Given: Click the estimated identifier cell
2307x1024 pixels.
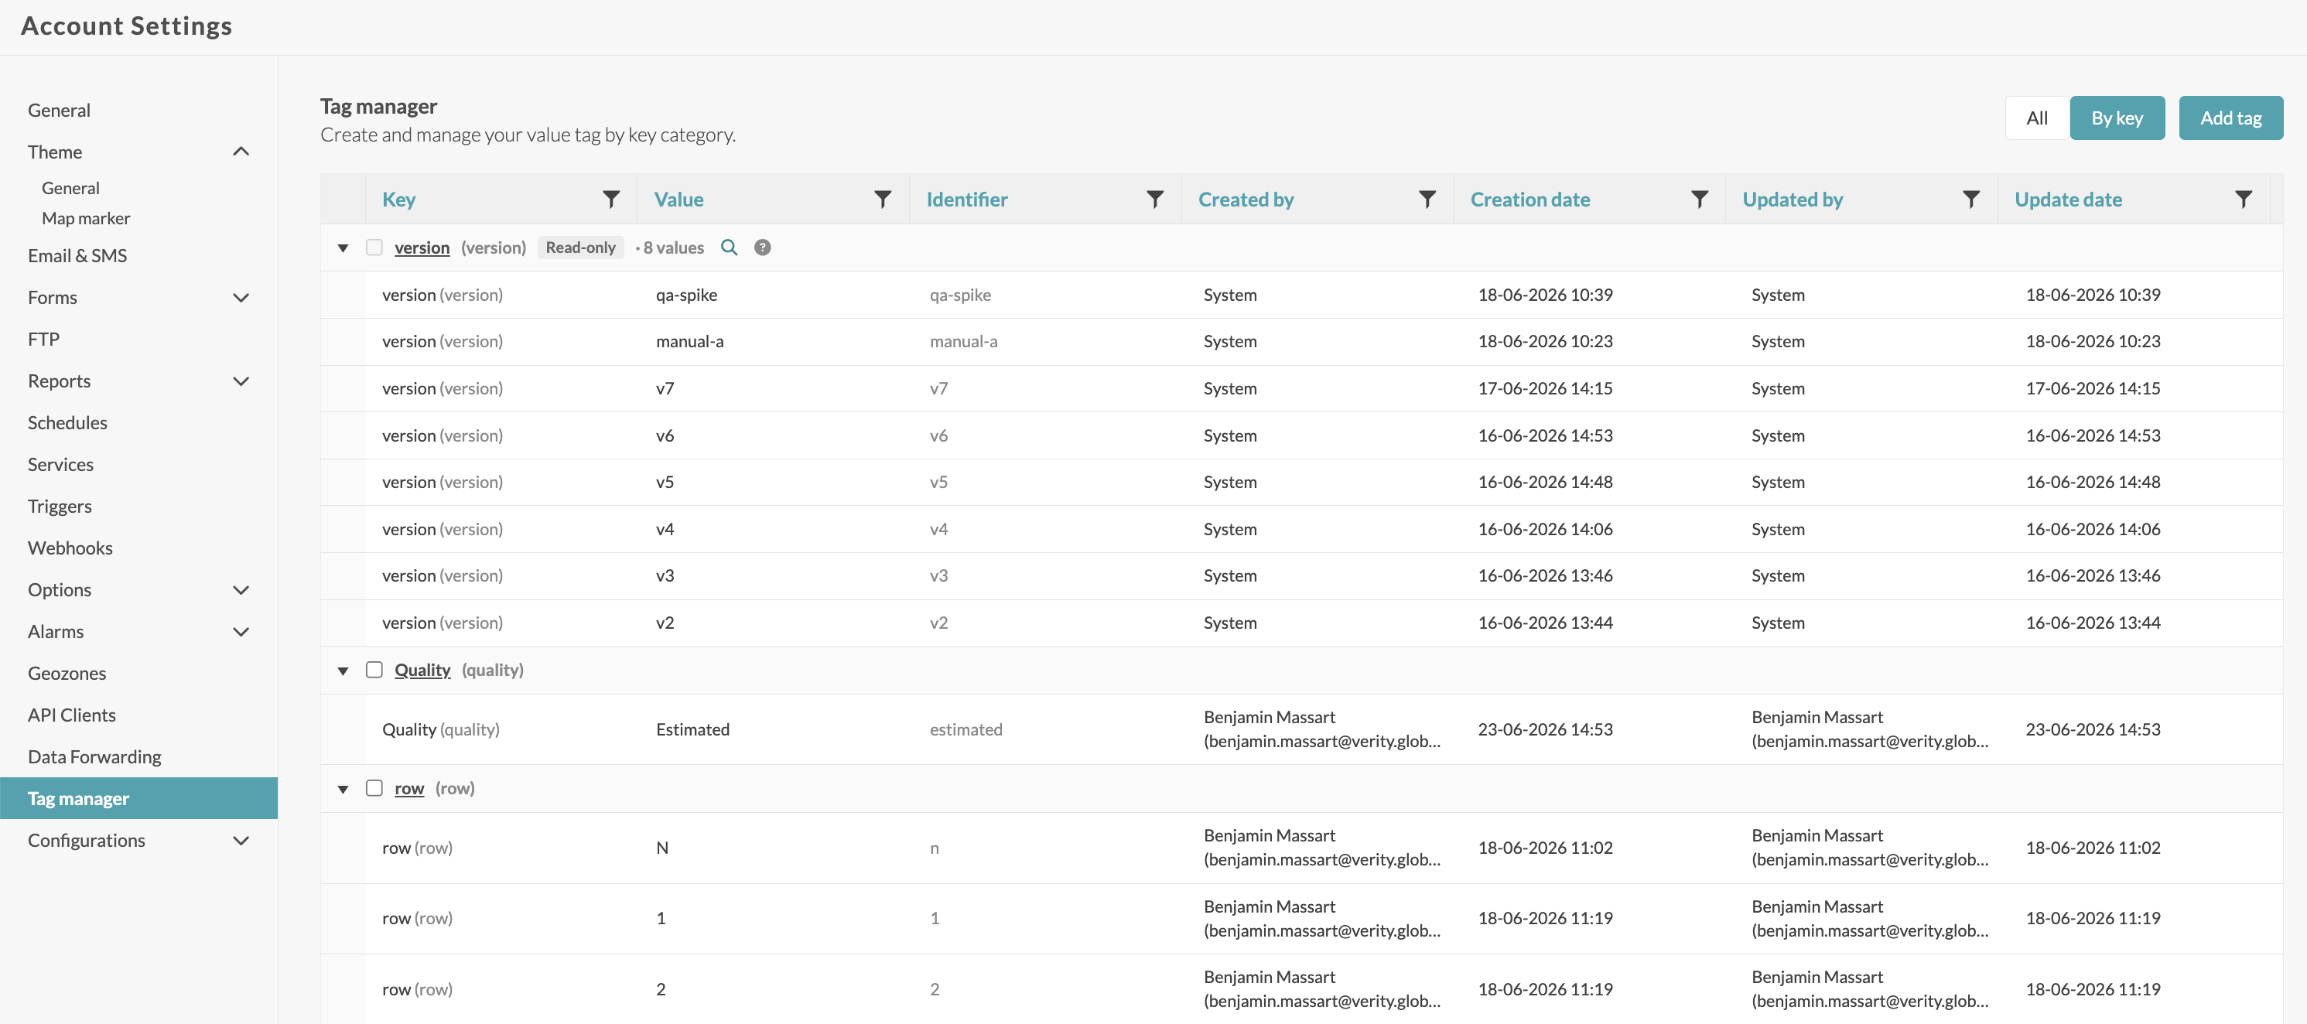Looking at the screenshot, I should (966, 729).
